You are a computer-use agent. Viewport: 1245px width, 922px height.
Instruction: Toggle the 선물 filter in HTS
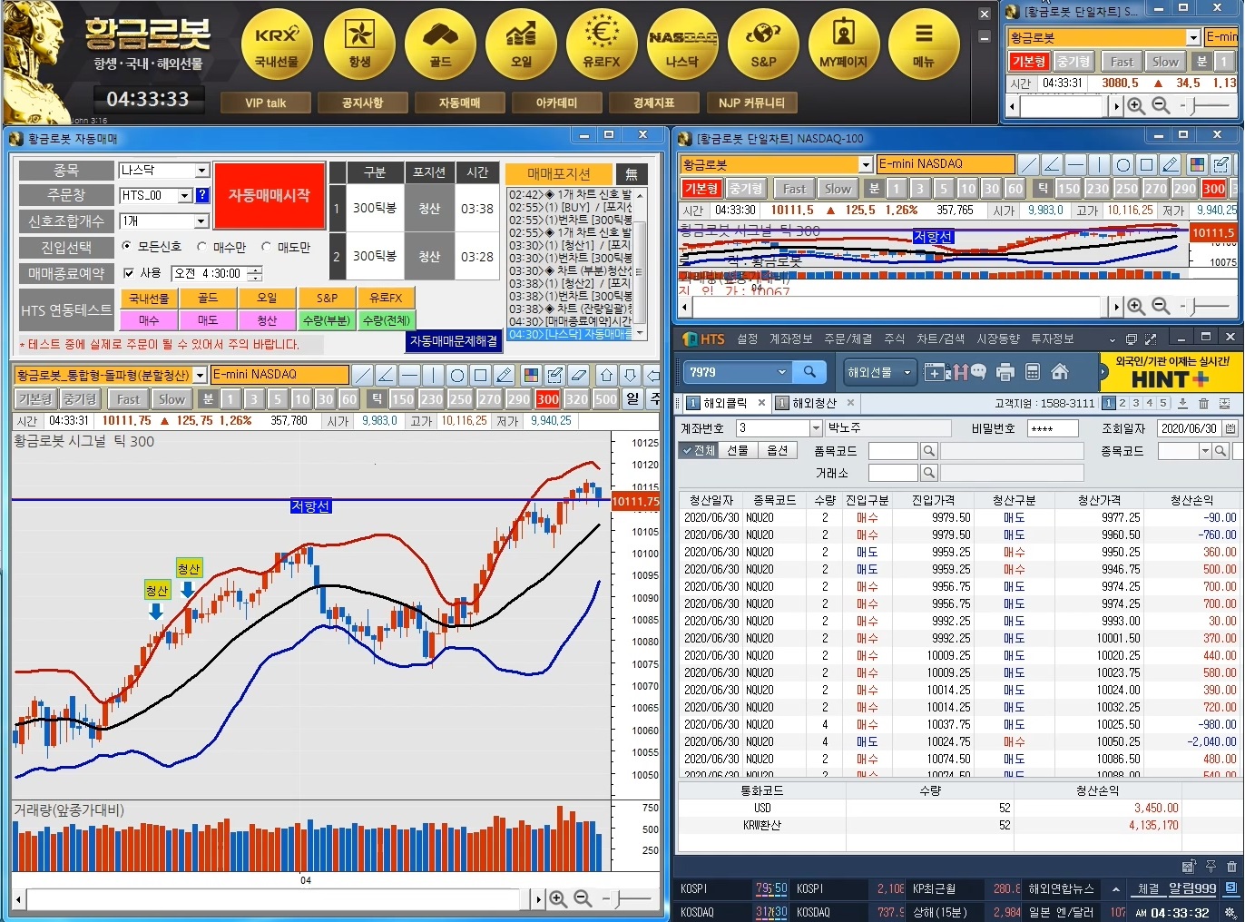pos(739,451)
